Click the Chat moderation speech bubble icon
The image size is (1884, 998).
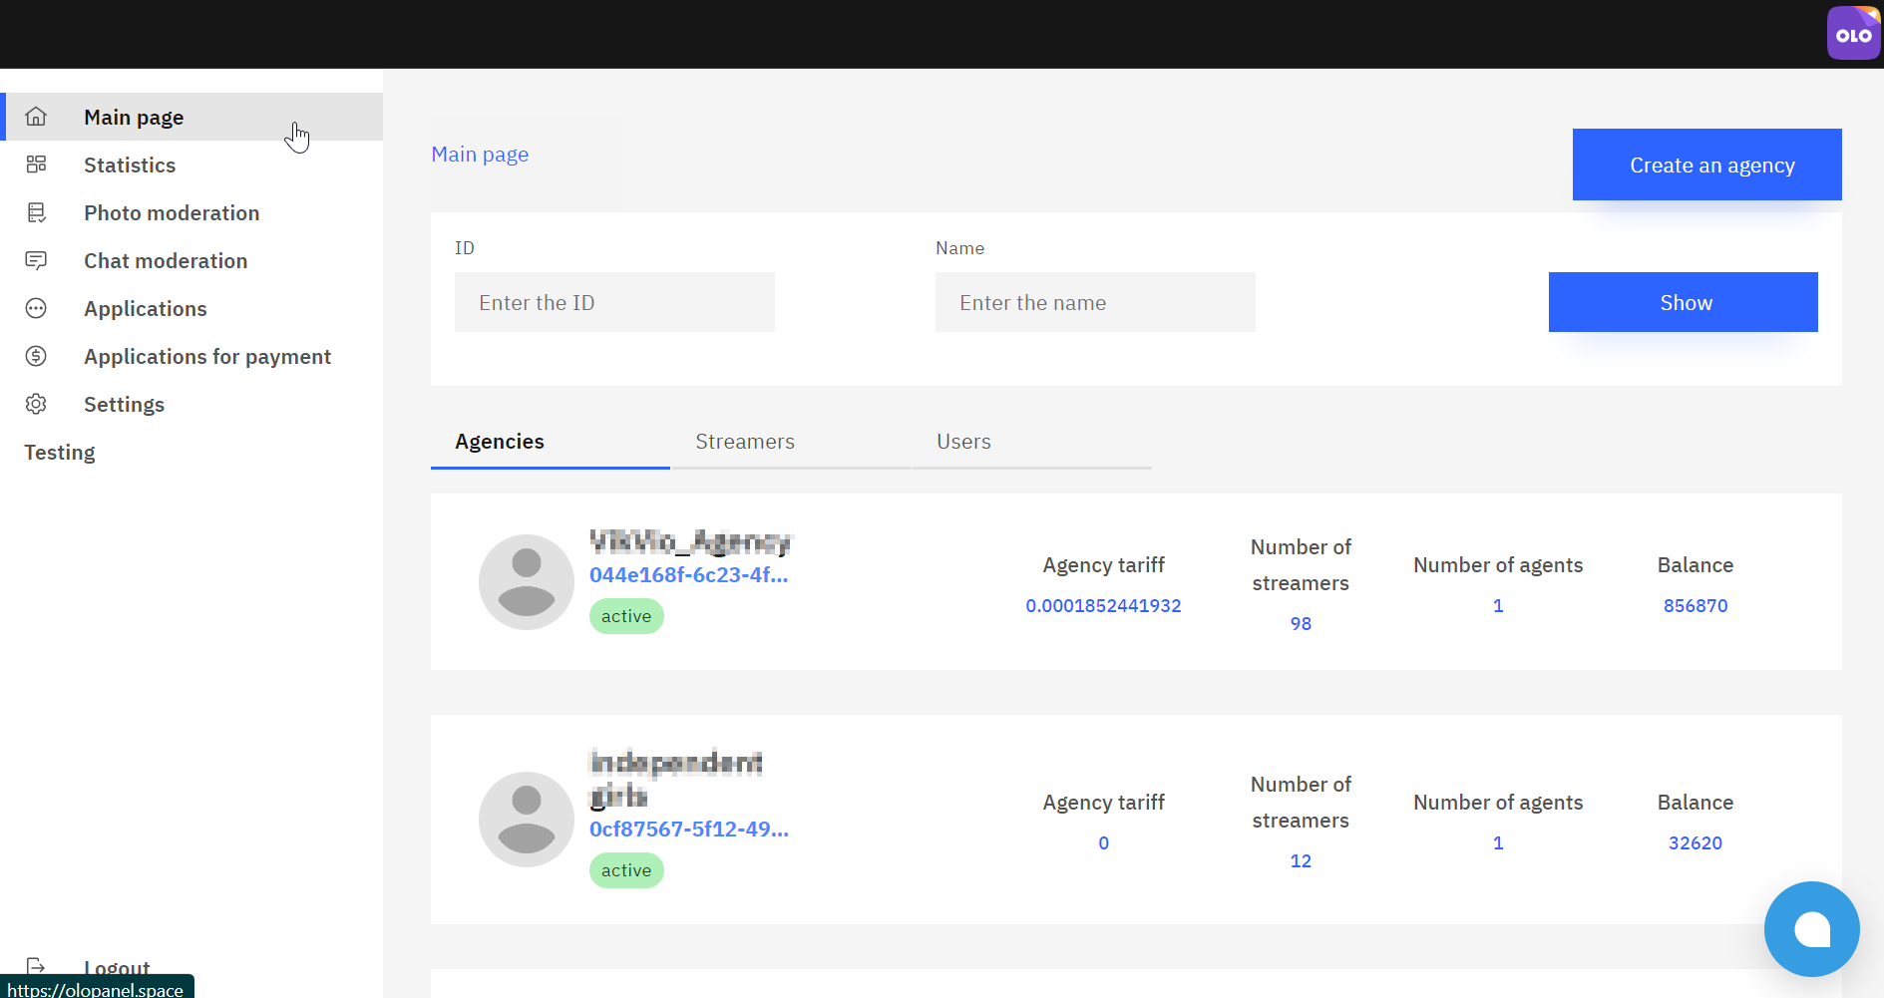(36, 260)
